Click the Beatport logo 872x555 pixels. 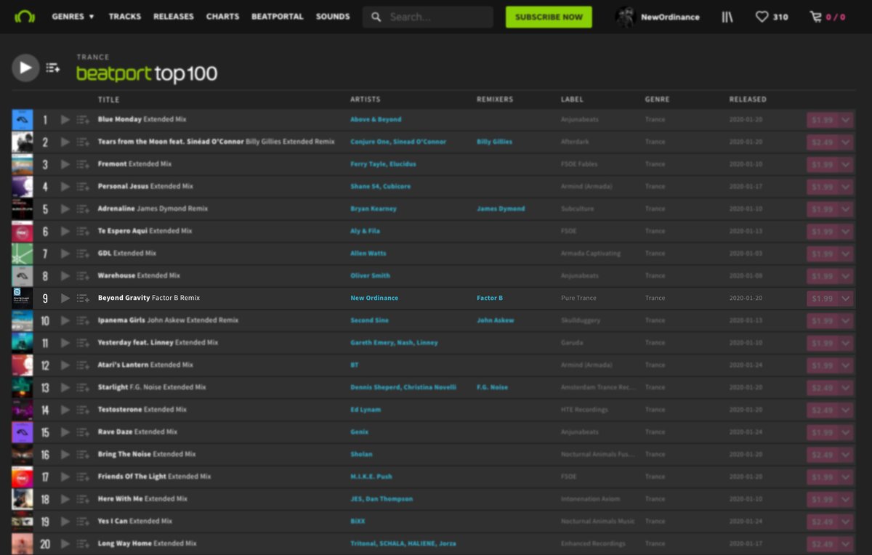[25, 15]
